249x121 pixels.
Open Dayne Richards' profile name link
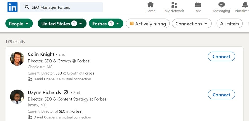pos(44,92)
